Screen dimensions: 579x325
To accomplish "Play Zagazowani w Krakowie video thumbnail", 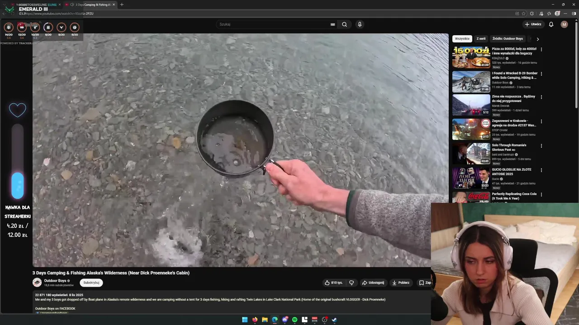I will click(x=471, y=129).
